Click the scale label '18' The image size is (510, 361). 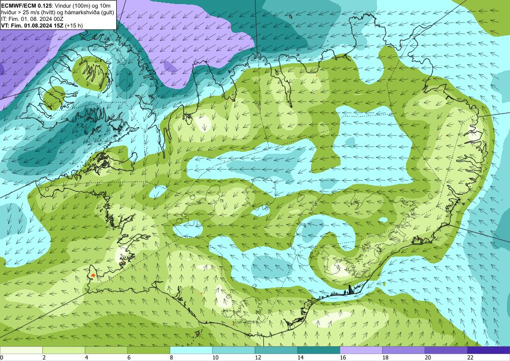pyautogui.click(x=386, y=357)
